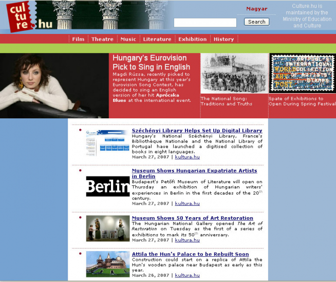Open the National Song crowd engraving image
This screenshot has height=282, width=336.
[x=234, y=74]
